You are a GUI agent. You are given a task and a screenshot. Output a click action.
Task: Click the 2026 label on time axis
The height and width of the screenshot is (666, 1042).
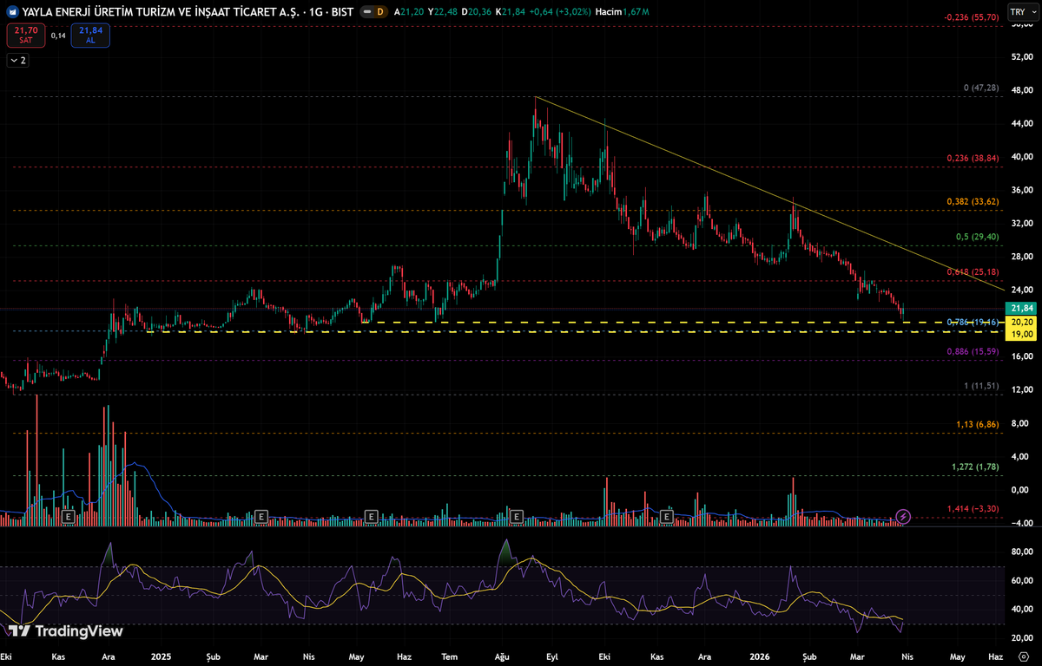758,656
